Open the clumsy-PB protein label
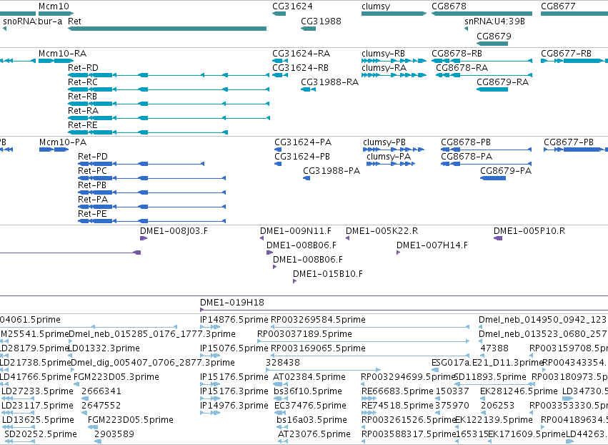Image resolution: width=608 pixels, height=445 pixels. pos(384,142)
